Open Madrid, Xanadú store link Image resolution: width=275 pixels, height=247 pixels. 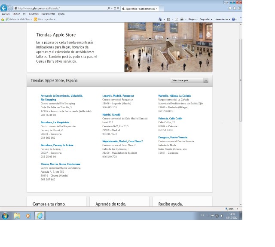[111, 115]
